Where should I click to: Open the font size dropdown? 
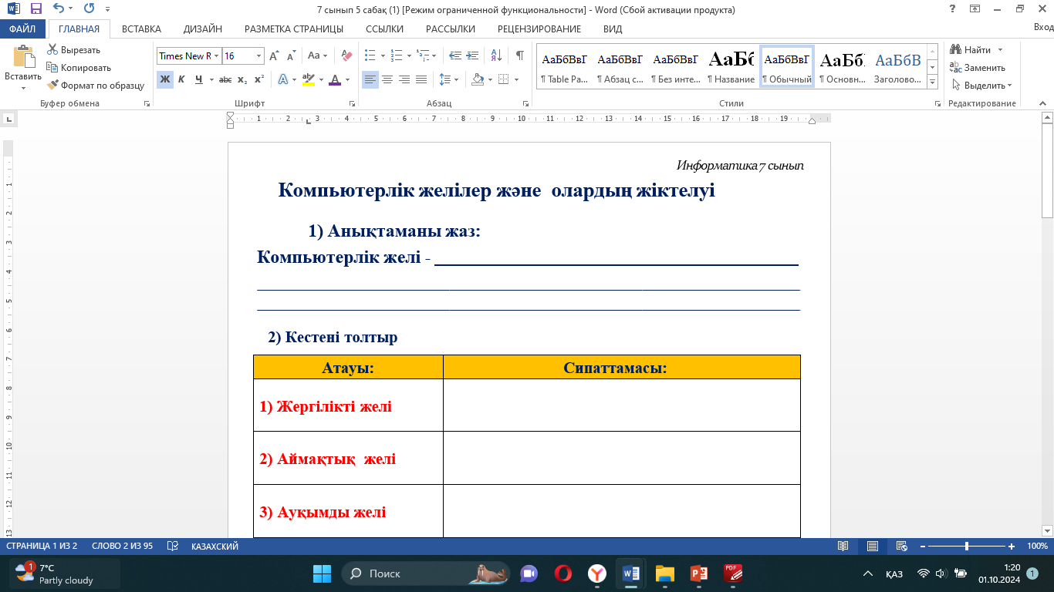(x=258, y=56)
